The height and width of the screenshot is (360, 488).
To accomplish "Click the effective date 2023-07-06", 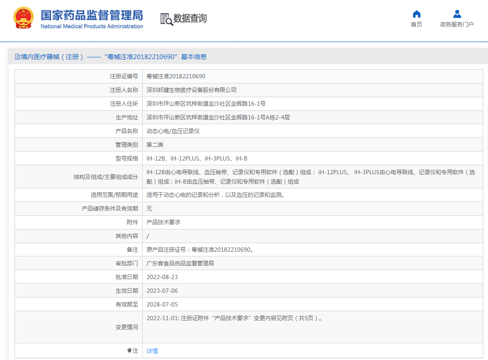I will [162, 291].
